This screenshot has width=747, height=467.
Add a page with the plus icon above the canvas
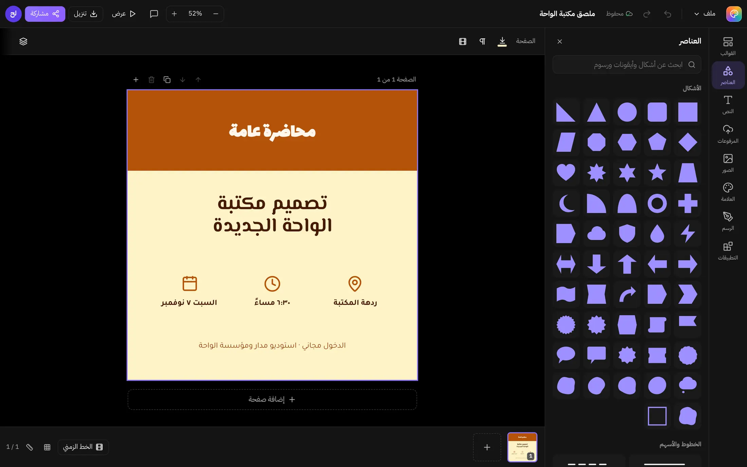coord(136,79)
